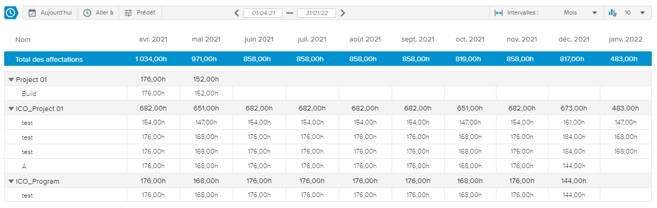Select the Build row under Project 01
The height and width of the screenshot is (208, 657).
[x=29, y=94]
